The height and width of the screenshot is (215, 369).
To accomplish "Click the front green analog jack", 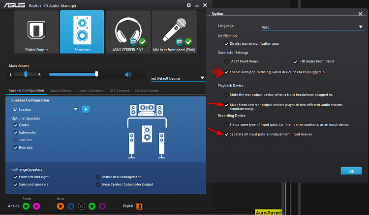I will coord(26,206).
